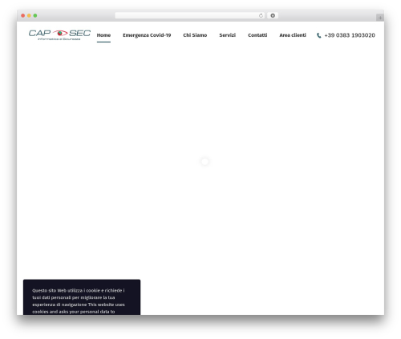The width and height of the screenshot is (401, 339).
Task: Close the window with red button
Action: [23, 16]
